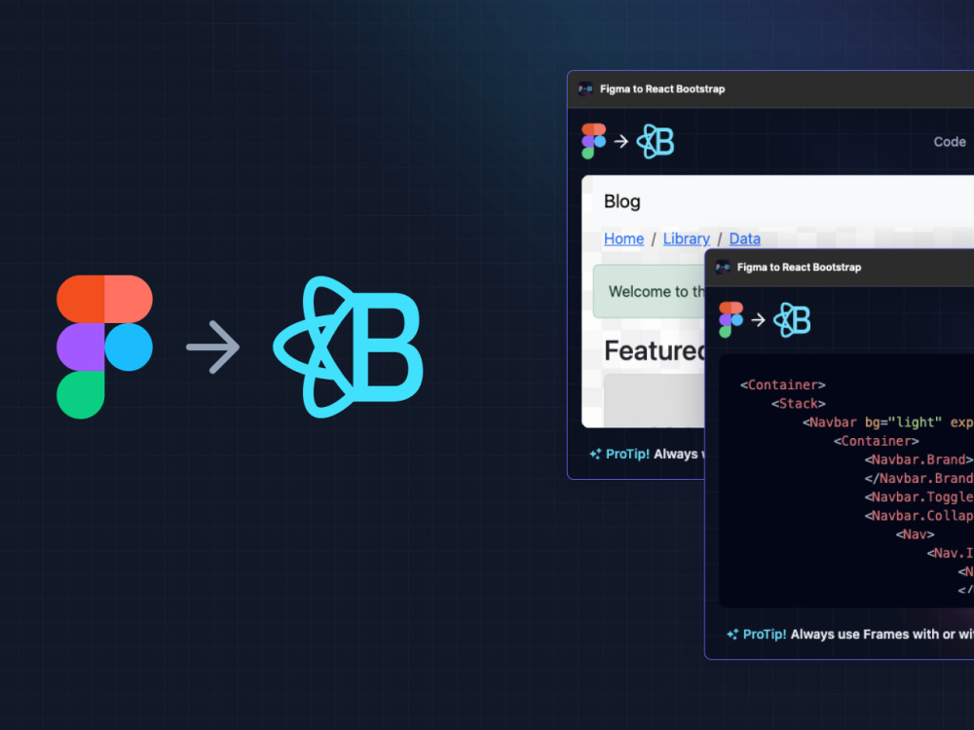
Task: Switch to the Code tab in back window
Action: [949, 141]
